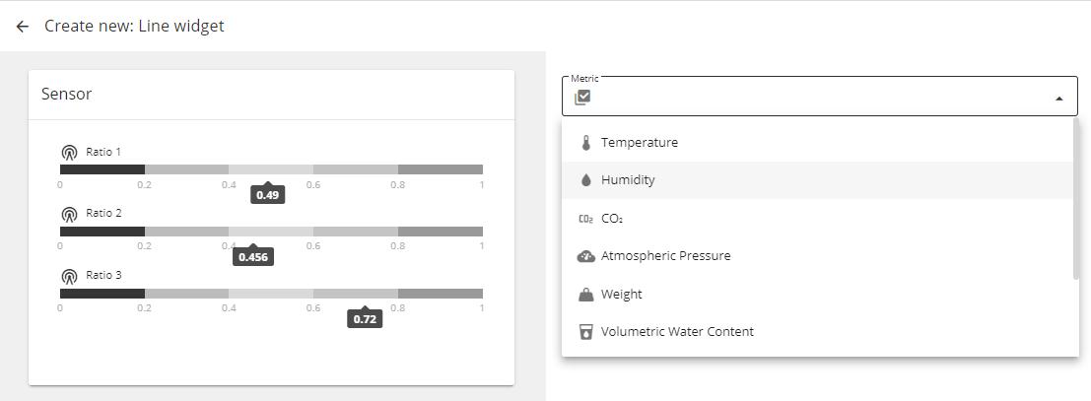Image resolution: width=1091 pixels, height=401 pixels.
Task: Select Temperature from the metric list
Action: (640, 143)
